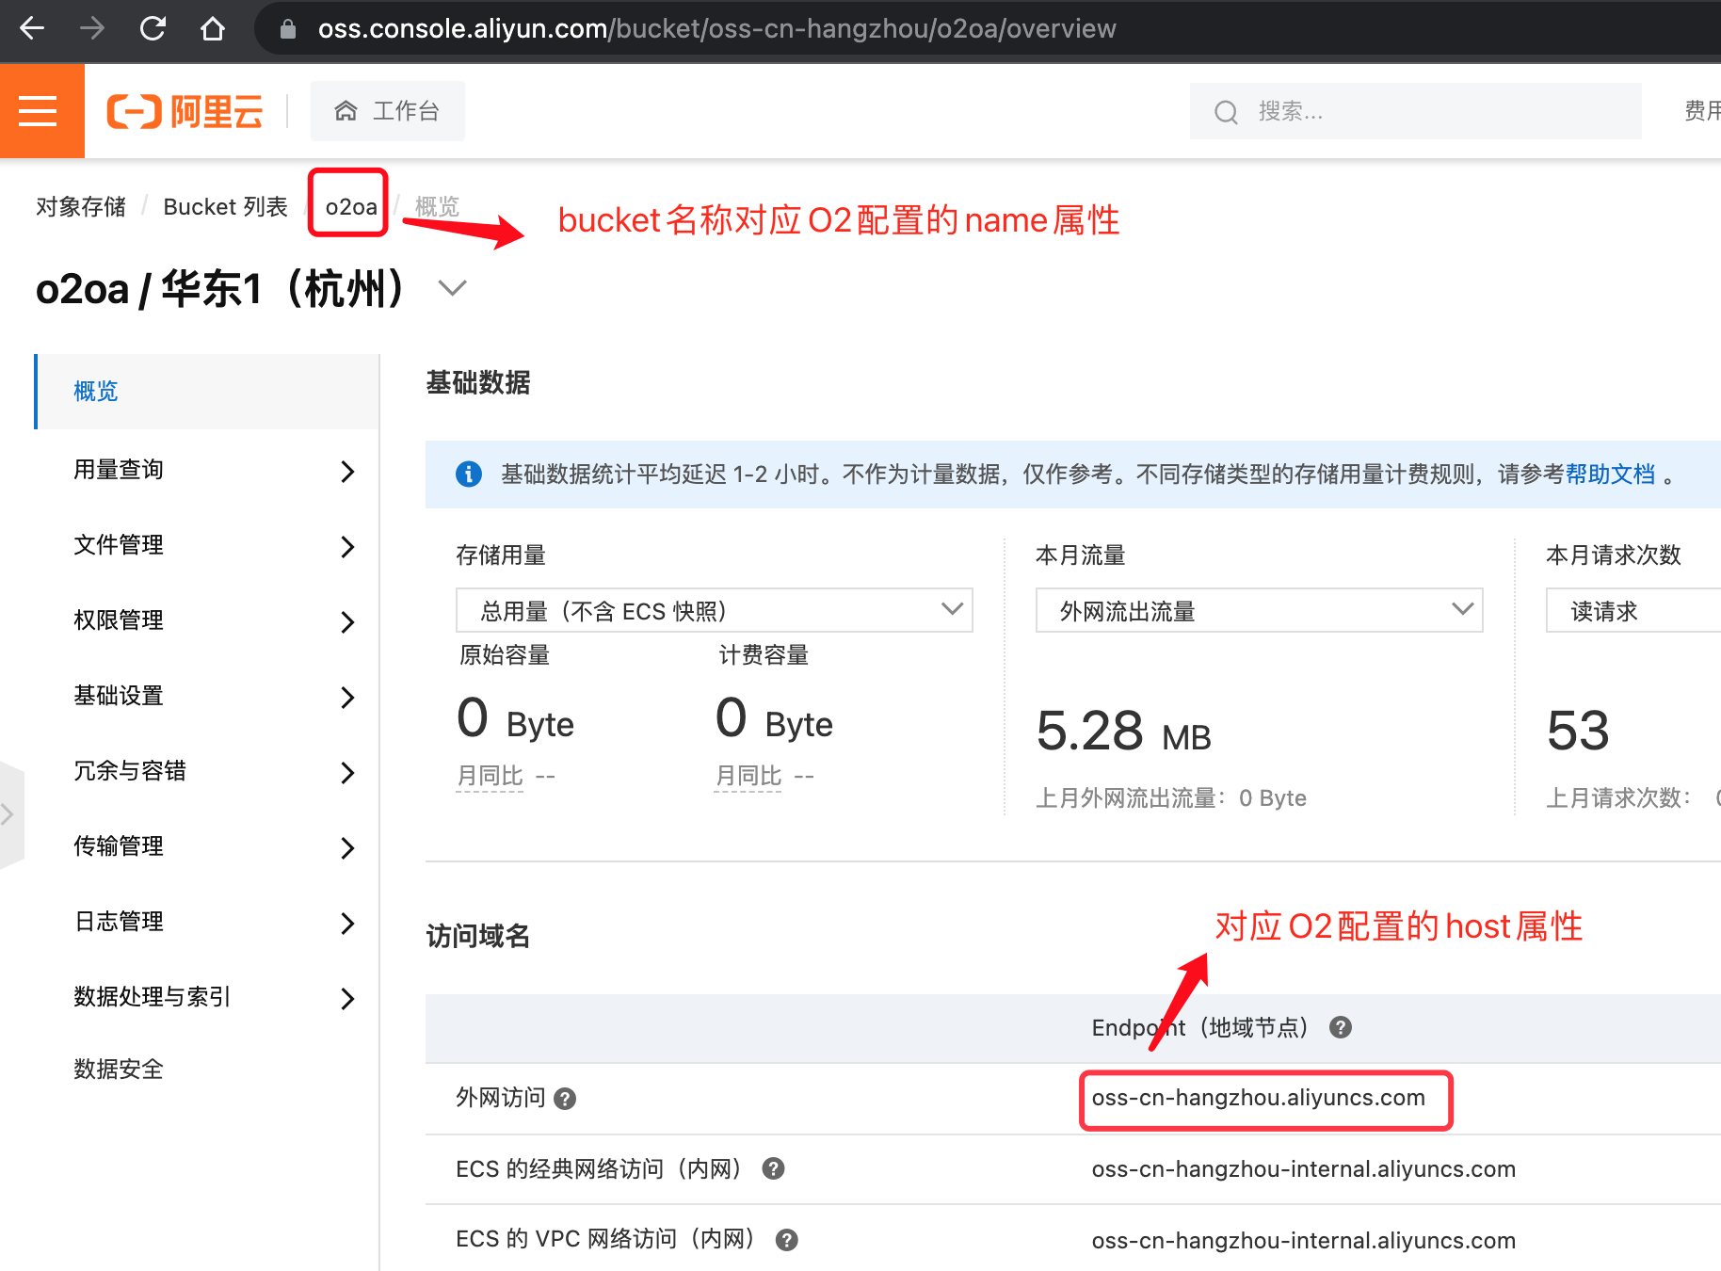Click the 工作台 workbench button

pos(388,111)
